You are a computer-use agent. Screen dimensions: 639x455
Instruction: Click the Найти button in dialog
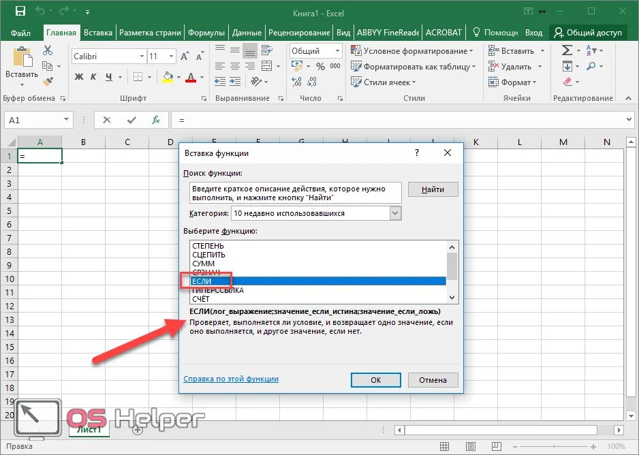[433, 189]
